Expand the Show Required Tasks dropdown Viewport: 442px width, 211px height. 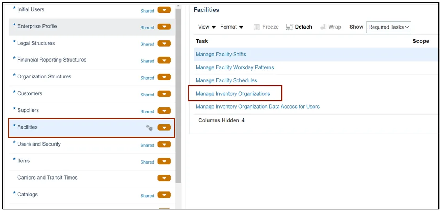[389, 27]
